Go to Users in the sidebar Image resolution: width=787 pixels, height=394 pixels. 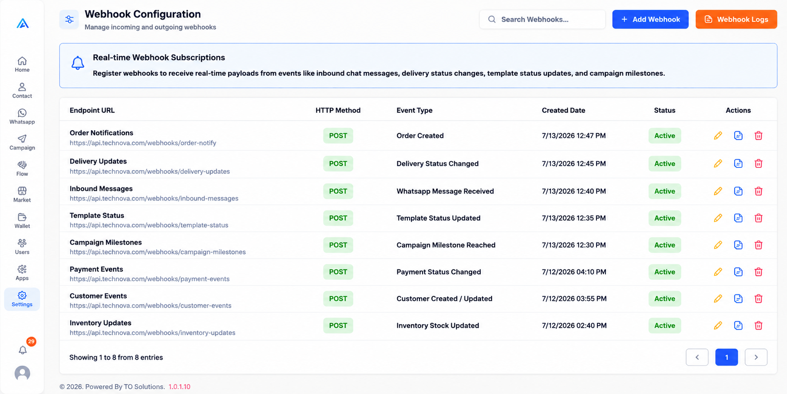coord(22,247)
